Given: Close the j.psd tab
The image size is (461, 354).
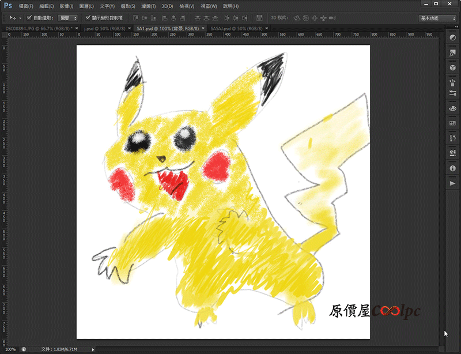Looking at the screenshot, I should click(129, 28).
